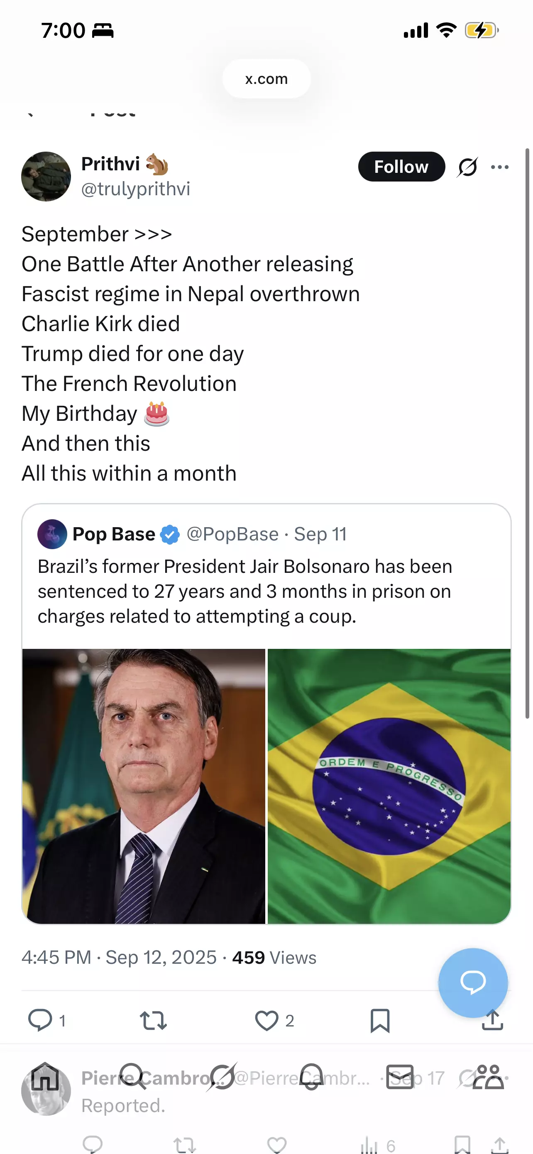This screenshot has width=533, height=1154.
Task: Go to Home tab in bottom bar
Action: (45, 1076)
